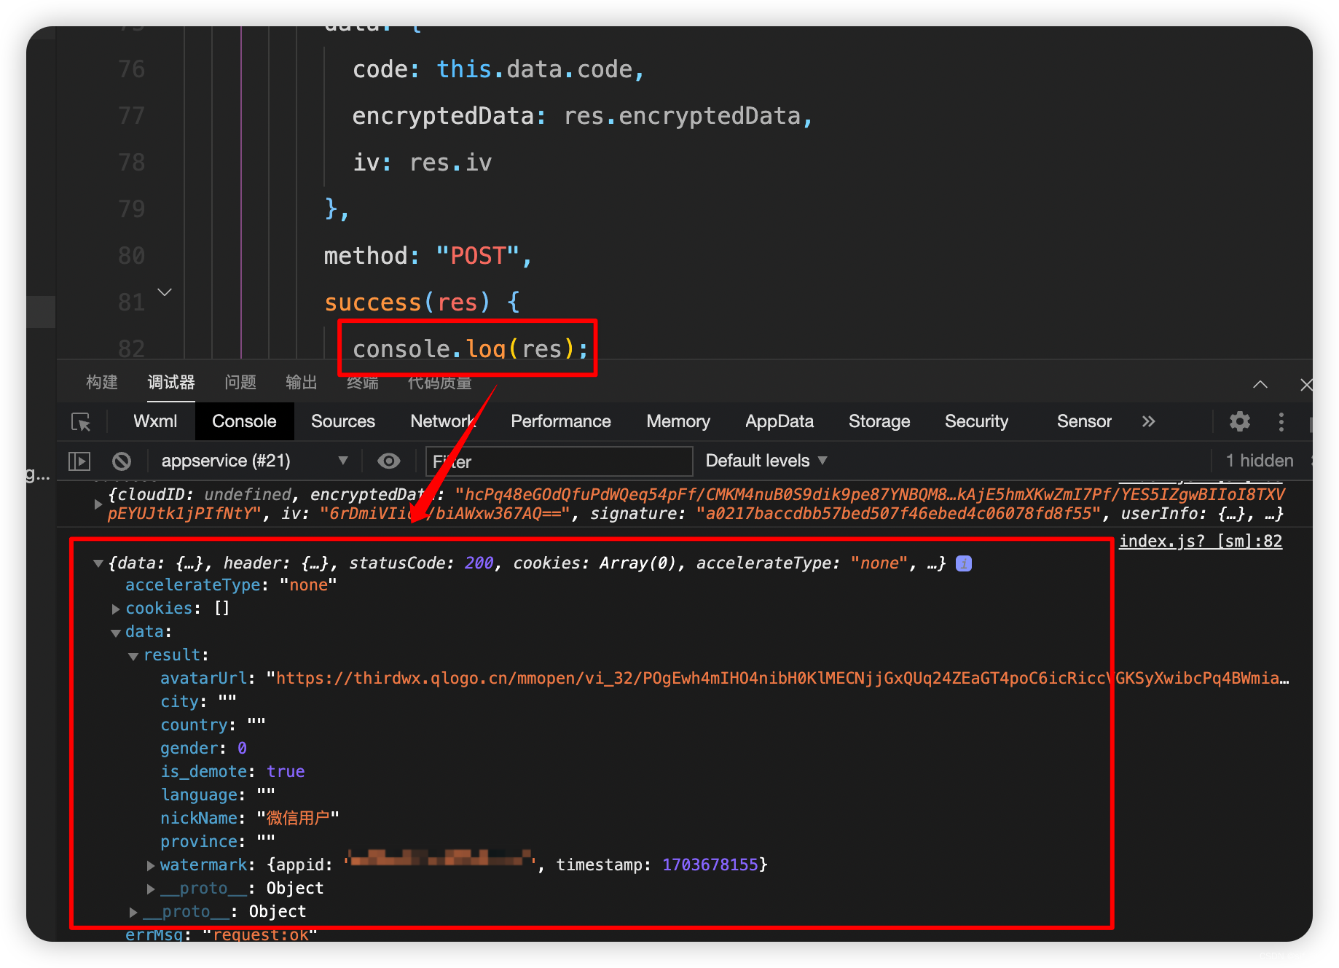This screenshot has width=1339, height=968.
Task: Collapse the result property
Action: [133, 656]
